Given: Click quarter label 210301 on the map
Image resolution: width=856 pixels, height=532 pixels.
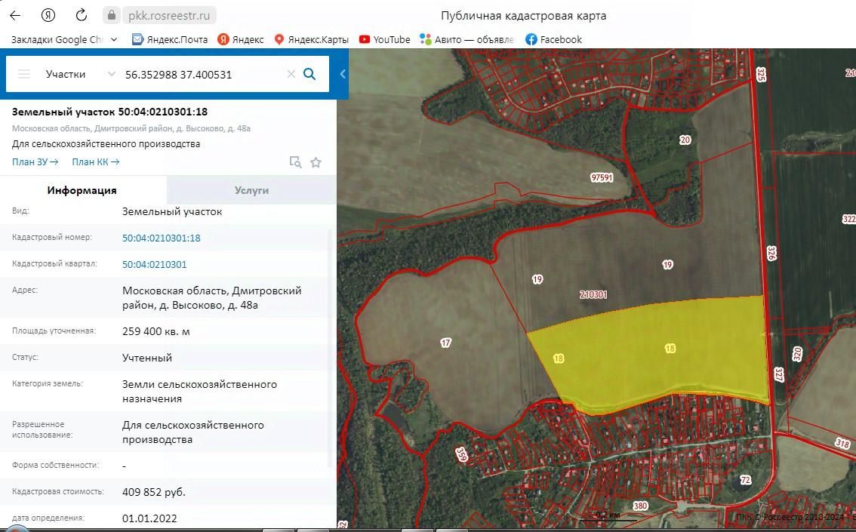Looking at the screenshot, I should [593, 294].
